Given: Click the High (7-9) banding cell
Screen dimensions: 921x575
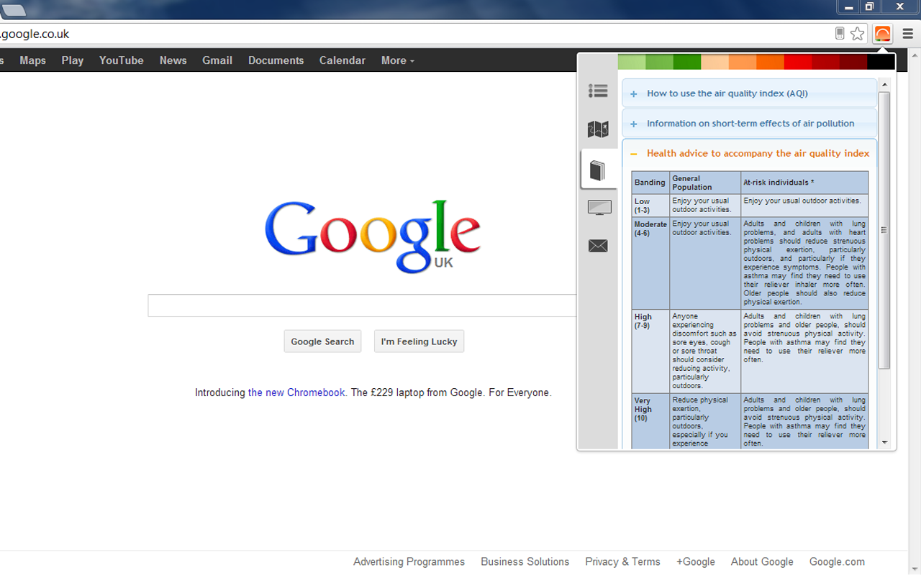Looking at the screenshot, I should (x=650, y=351).
